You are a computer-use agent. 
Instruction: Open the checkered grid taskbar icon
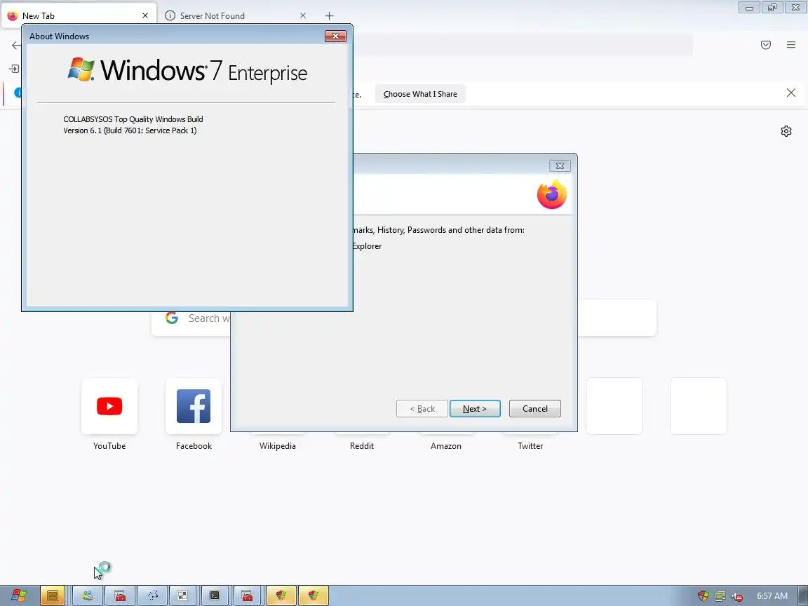[x=182, y=595]
